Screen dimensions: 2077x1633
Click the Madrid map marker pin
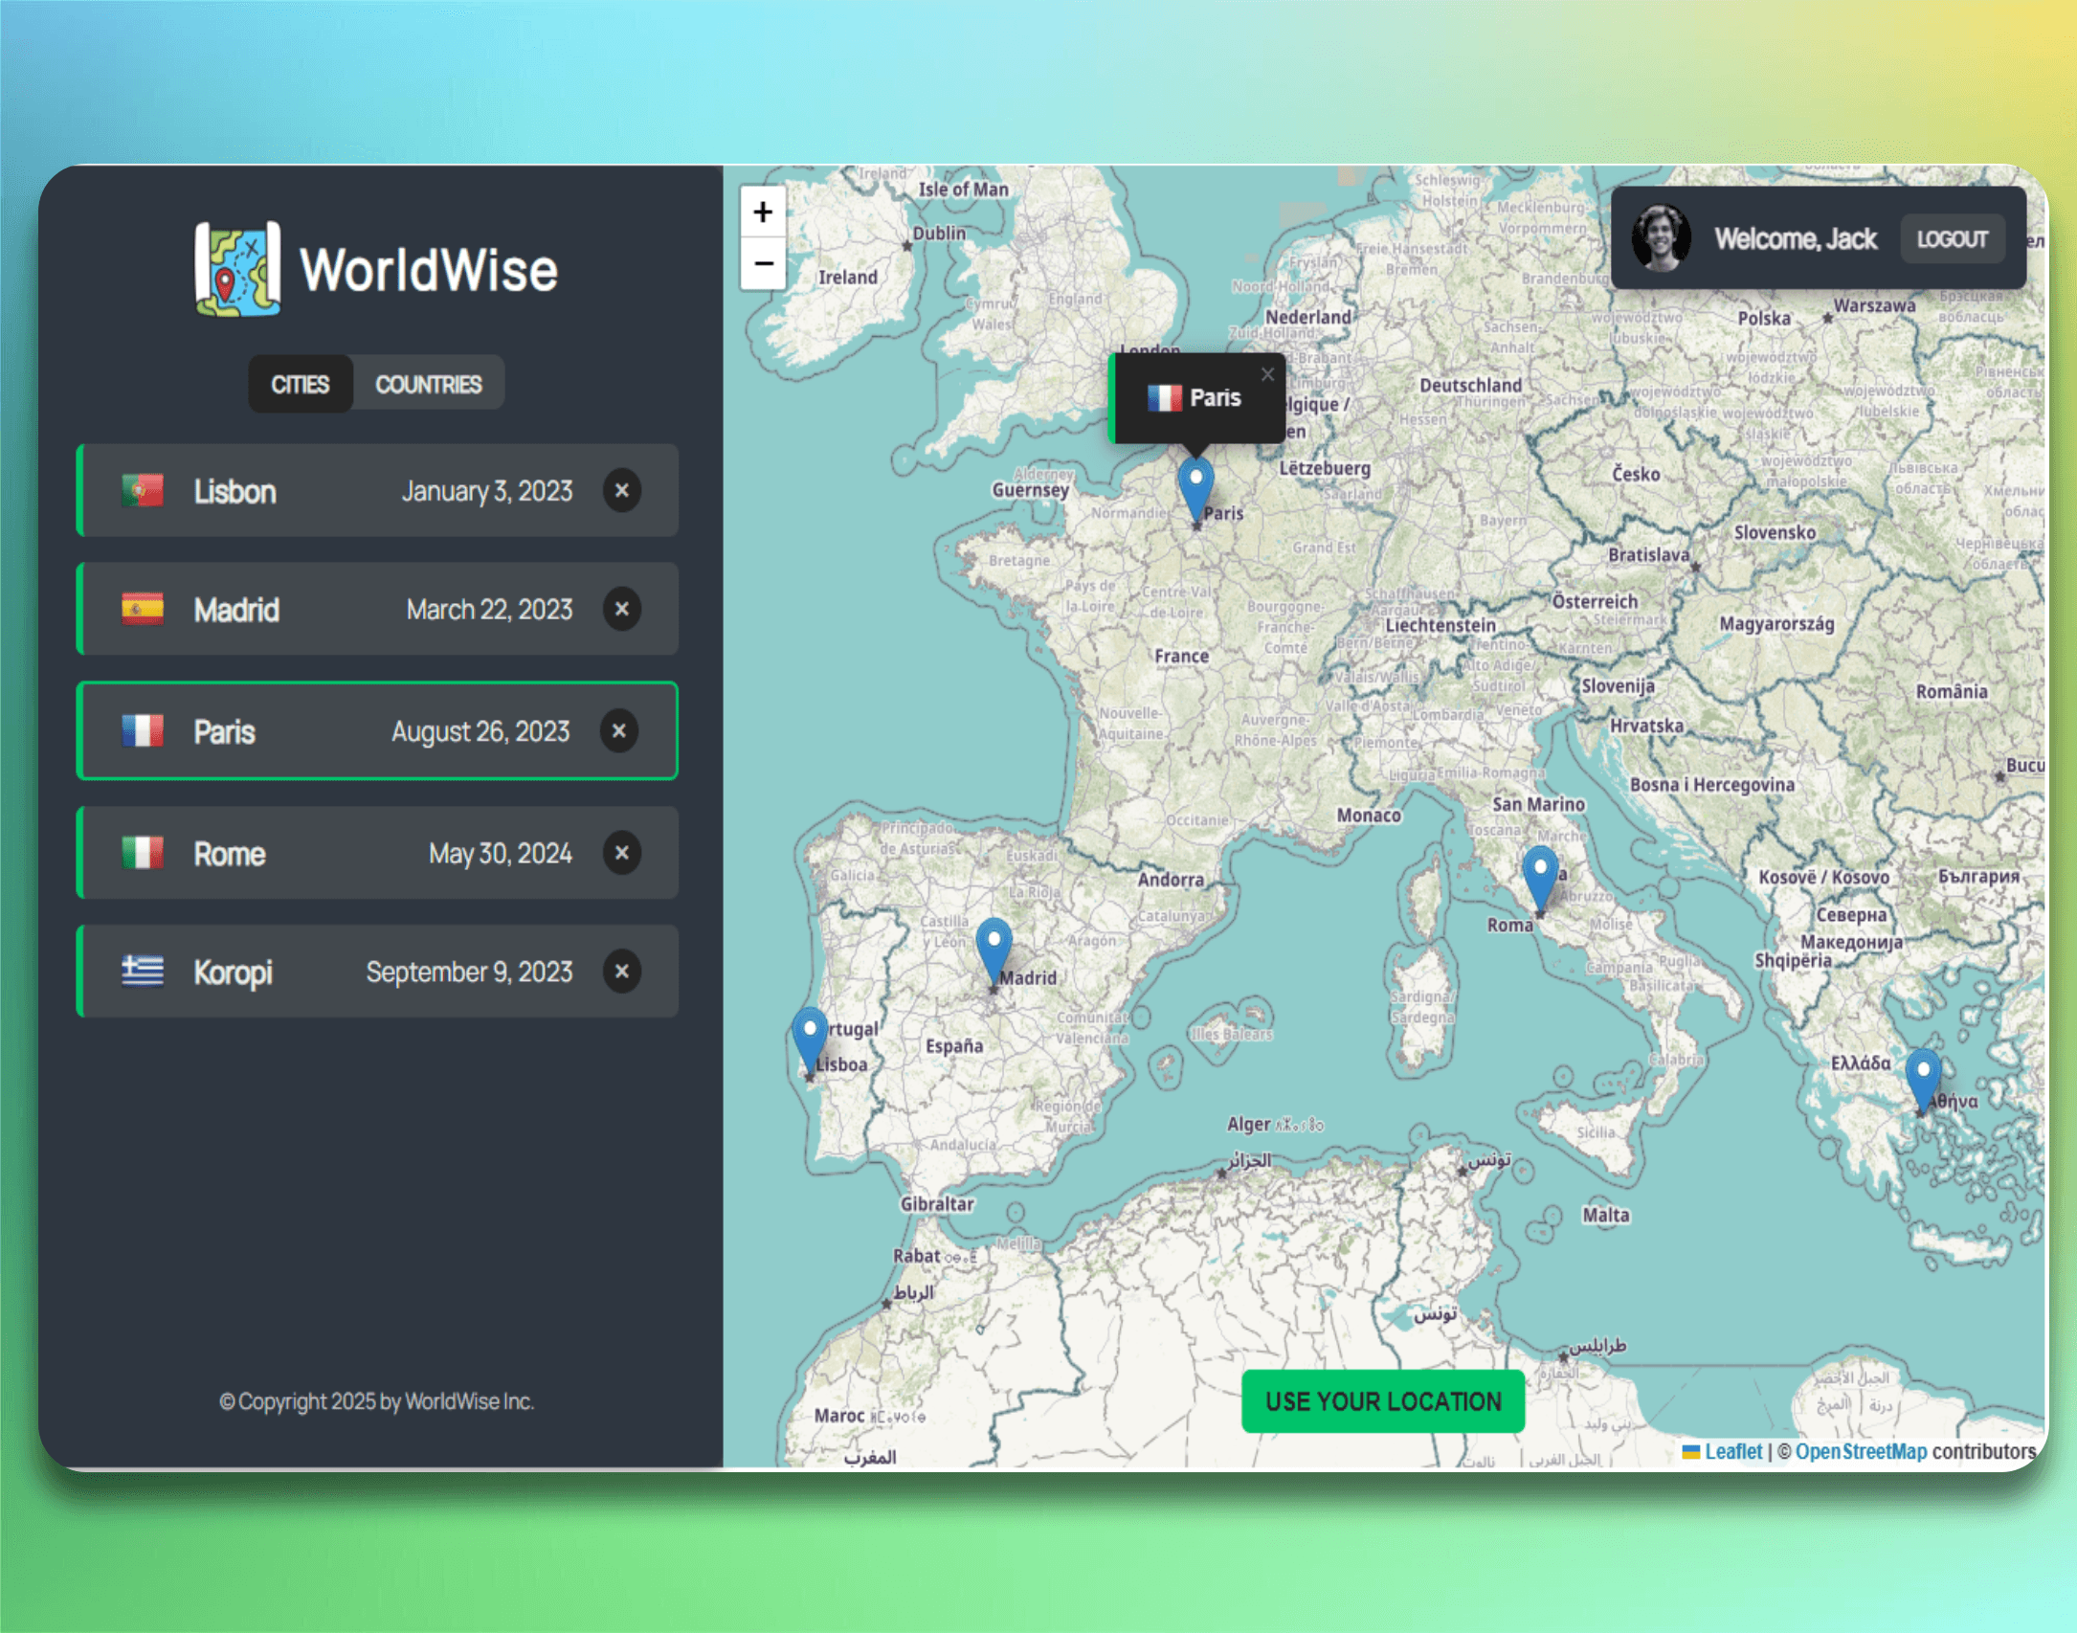click(x=994, y=951)
